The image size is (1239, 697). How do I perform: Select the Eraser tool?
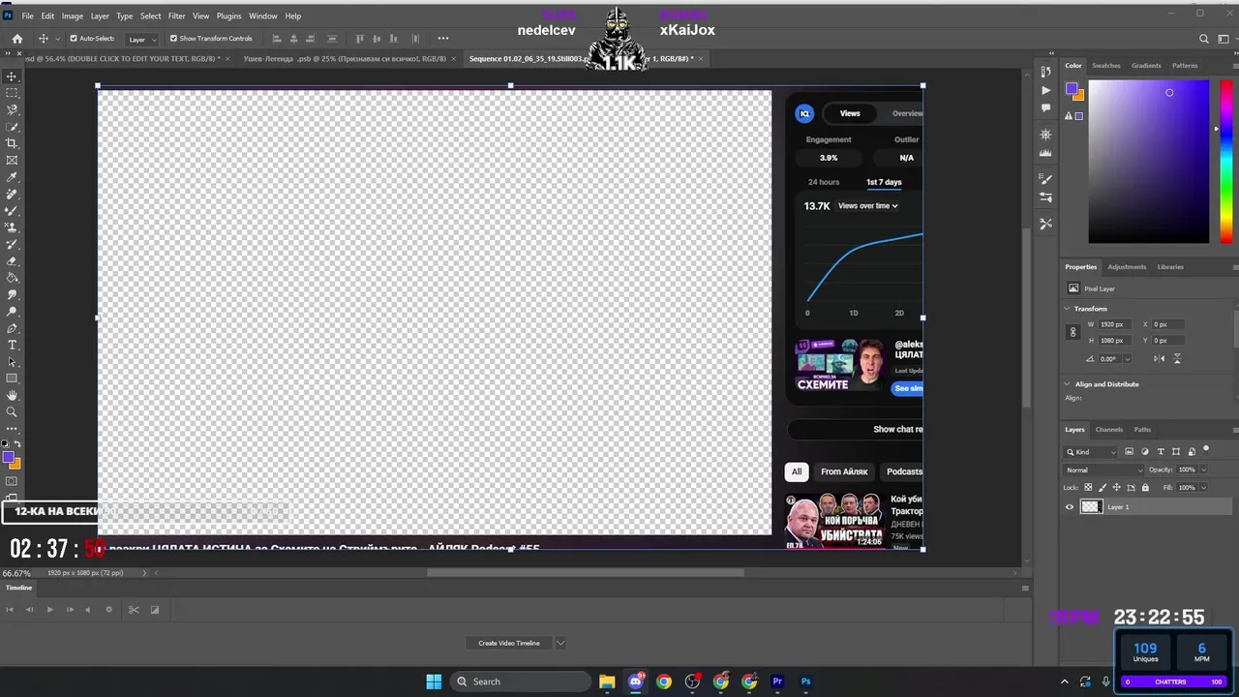point(12,260)
